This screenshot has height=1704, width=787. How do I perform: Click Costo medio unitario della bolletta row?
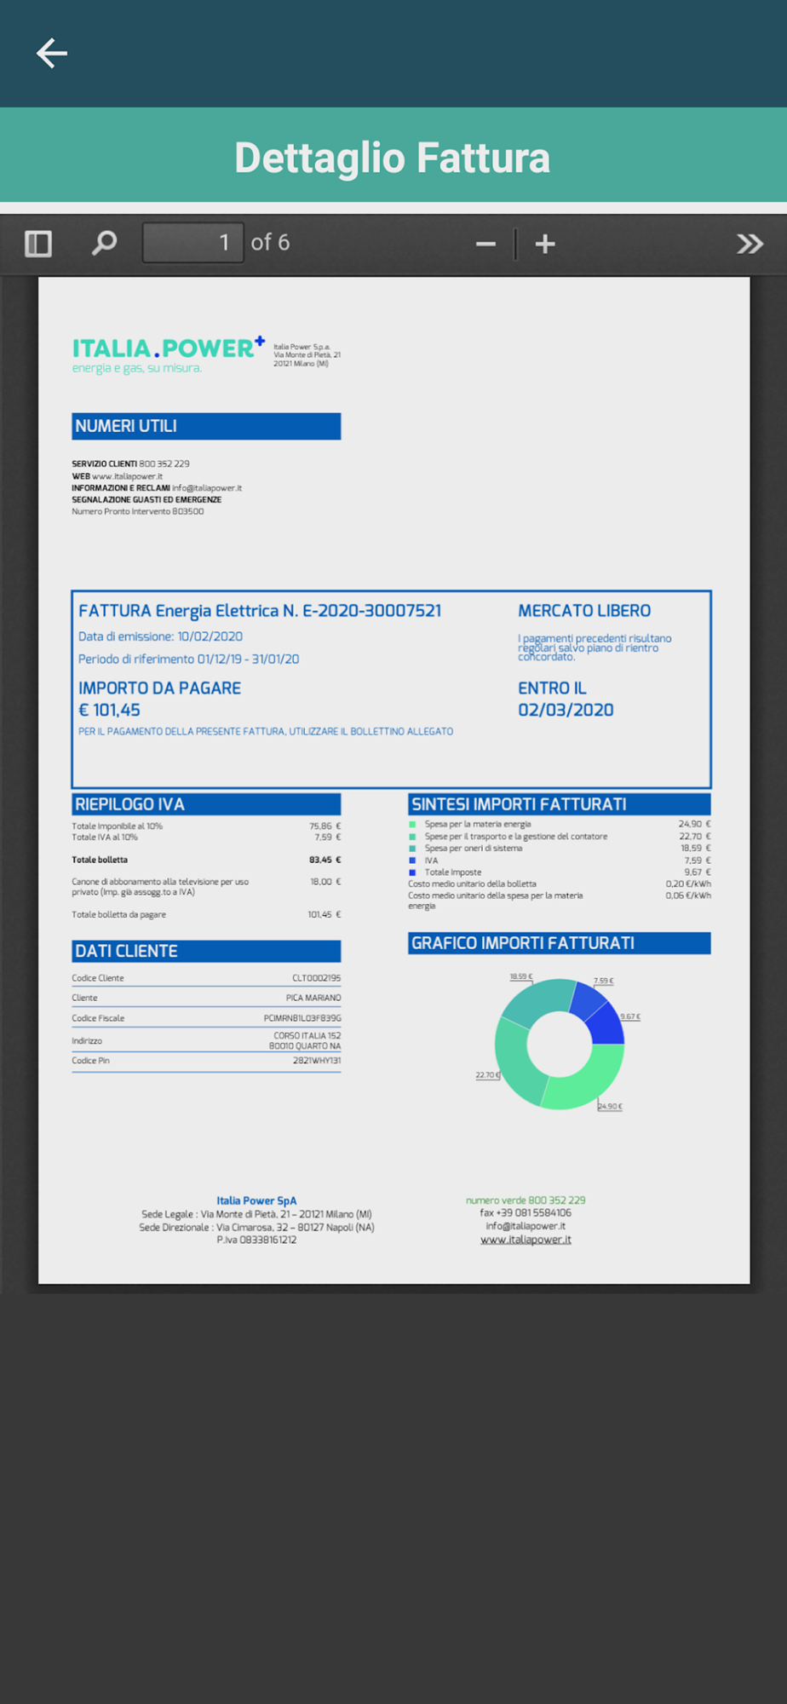(x=560, y=884)
